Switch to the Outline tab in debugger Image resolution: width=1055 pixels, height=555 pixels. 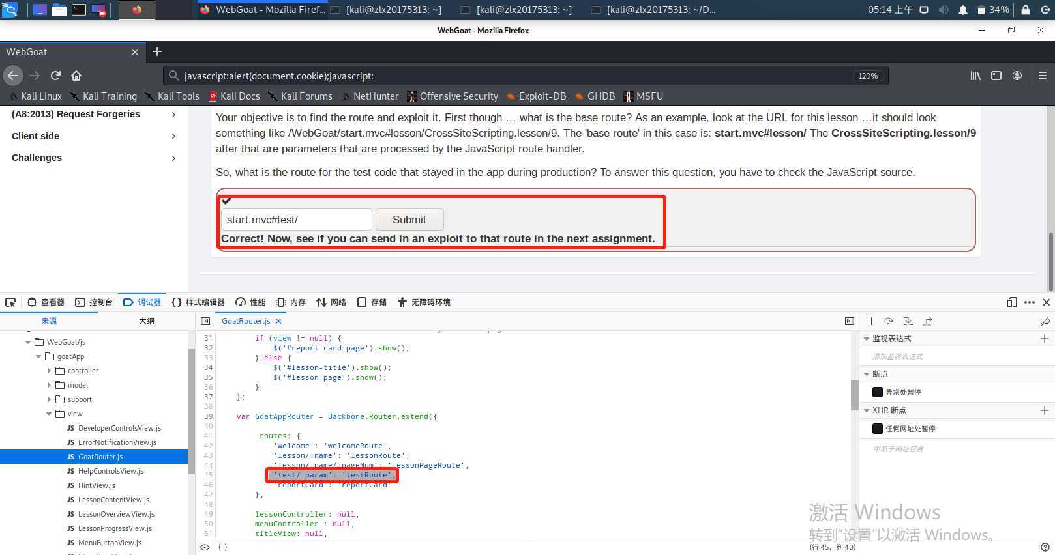tap(147, 321)
